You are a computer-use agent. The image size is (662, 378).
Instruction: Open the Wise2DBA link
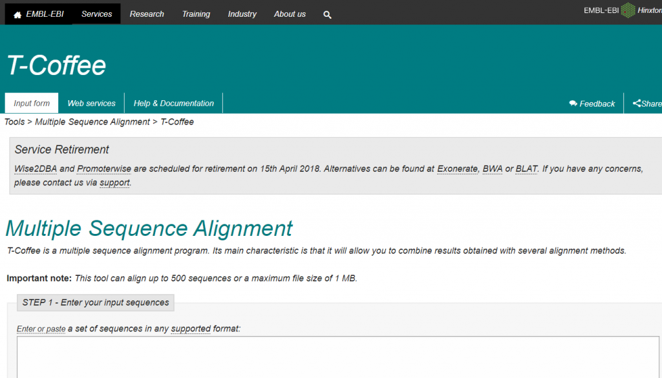pos(36,169)
